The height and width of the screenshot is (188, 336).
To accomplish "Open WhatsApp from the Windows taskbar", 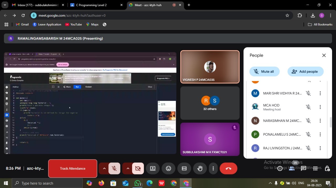I will pyautogui.click(x=138, y=183).
